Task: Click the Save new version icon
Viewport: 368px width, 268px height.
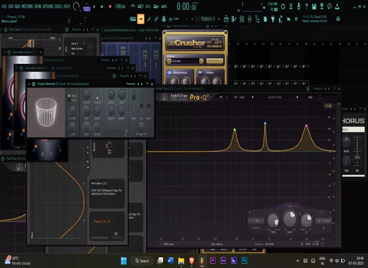Action: pyautogui.click(x=322, y=6)
